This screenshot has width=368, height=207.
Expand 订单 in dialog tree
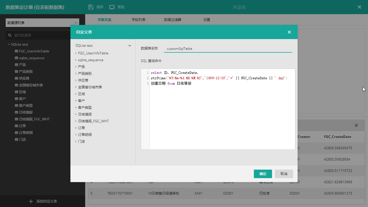(x=76, y=128)
